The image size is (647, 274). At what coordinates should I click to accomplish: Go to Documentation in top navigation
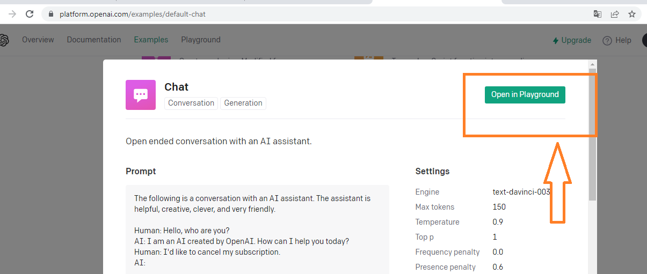[94, 40]
